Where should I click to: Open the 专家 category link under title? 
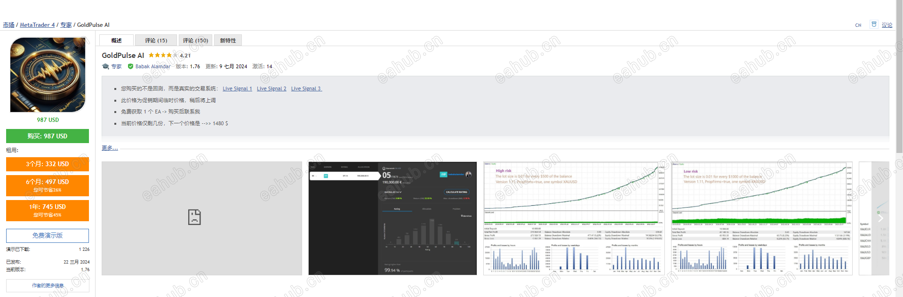(116, 66)
